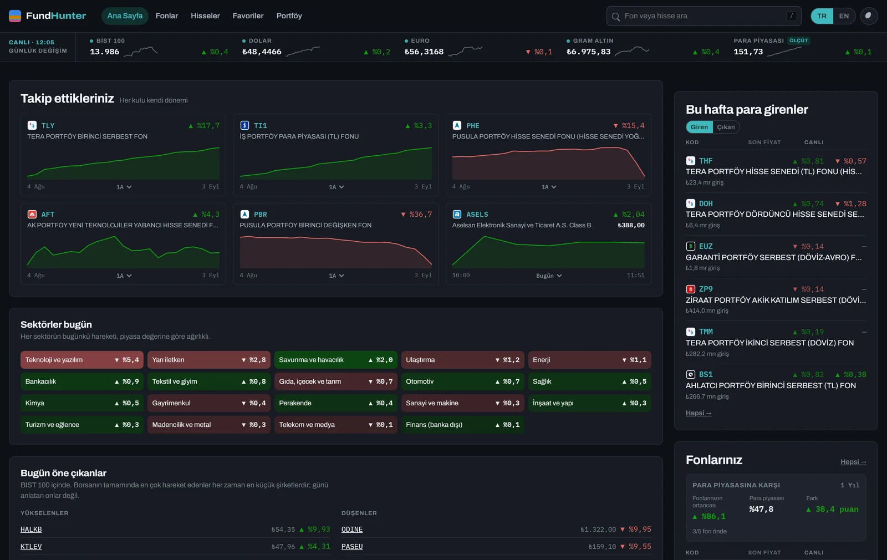Click the fund or stock search field
887x560 pixels.
tap(704, 16)
